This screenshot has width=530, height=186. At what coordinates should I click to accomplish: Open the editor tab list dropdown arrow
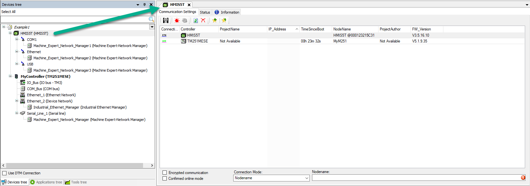pos(527,5)
